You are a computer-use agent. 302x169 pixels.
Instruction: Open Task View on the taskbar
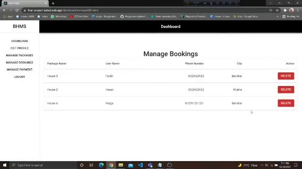click(91, 165)
